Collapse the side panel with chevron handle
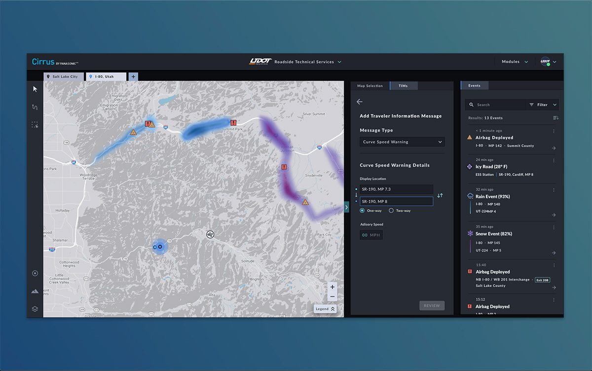Image resolution: width=592 pixels, height=371 pixels. pyautogui.click(x=346, y=207)
